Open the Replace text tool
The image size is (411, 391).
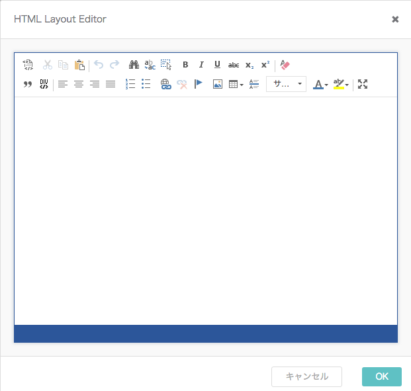coord(150,65)
